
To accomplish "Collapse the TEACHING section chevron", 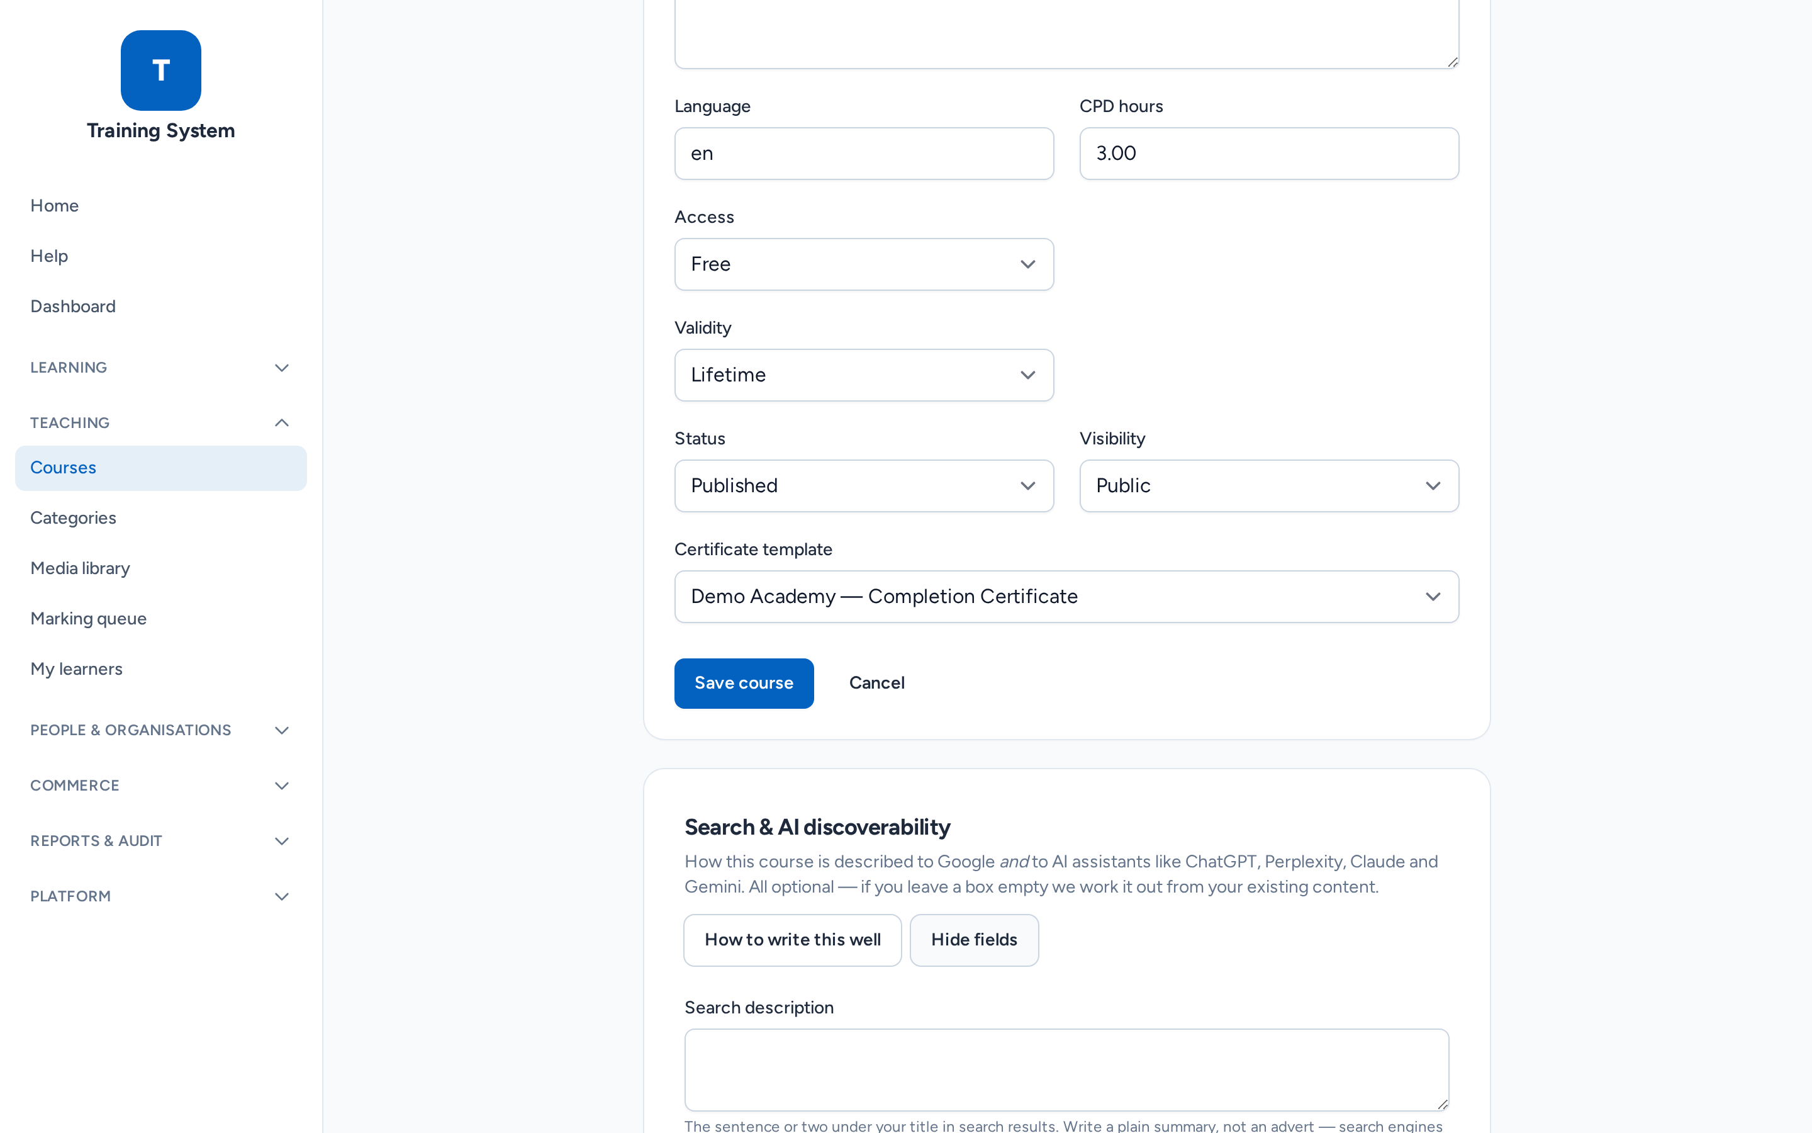I will (281, 424).
